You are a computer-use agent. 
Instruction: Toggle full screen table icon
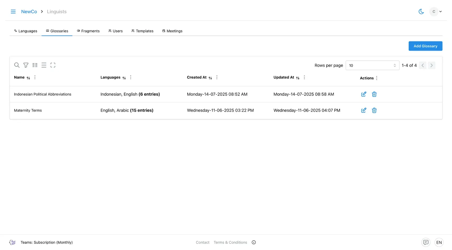[x=53, y=65]
